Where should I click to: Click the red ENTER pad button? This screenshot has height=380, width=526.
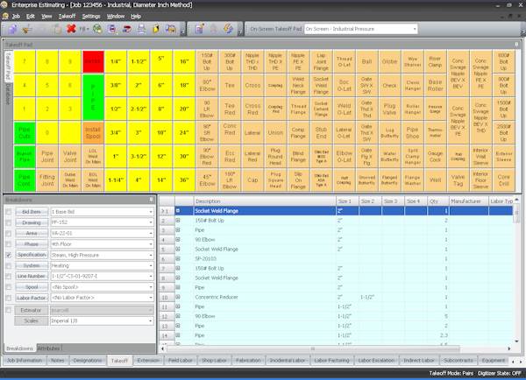click(93, 61)
